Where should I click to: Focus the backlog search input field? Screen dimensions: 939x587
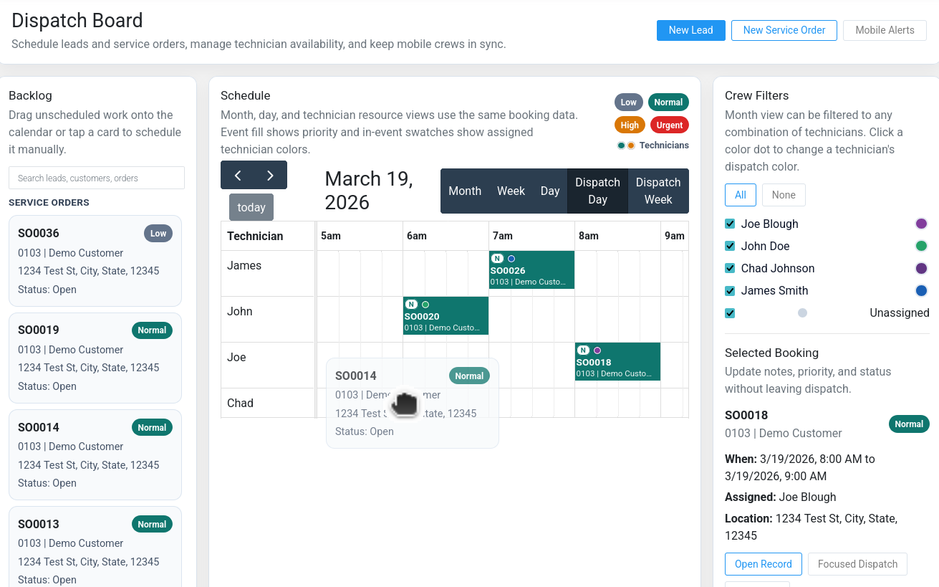[97, 178]
